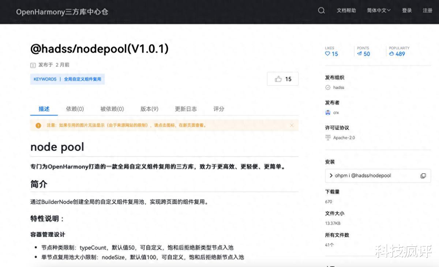Viewport: 439px width, 267px height.
Task: Click the file size 13.37KB
Action: (333, 223)
